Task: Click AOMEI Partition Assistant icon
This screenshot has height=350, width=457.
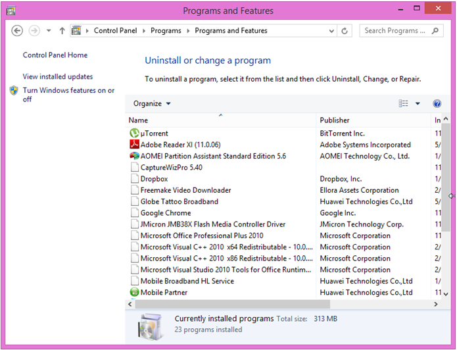Action: [134, 156]
